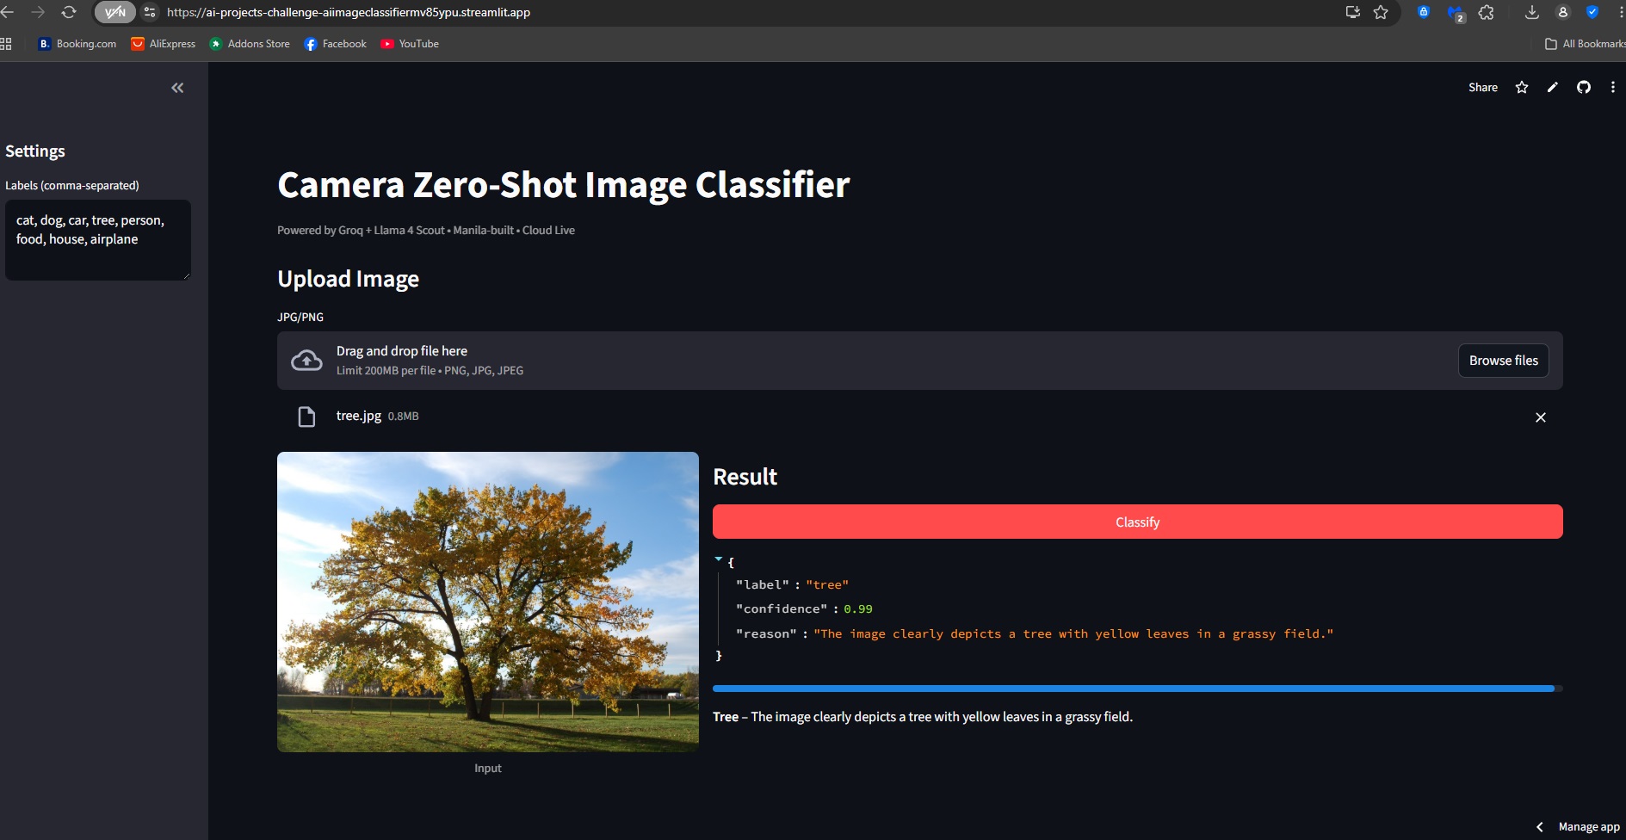This screenshot has height=840, width=1626.
Task: Click the address bar URL
Action: pyautogui.click(x=349, y=12)
